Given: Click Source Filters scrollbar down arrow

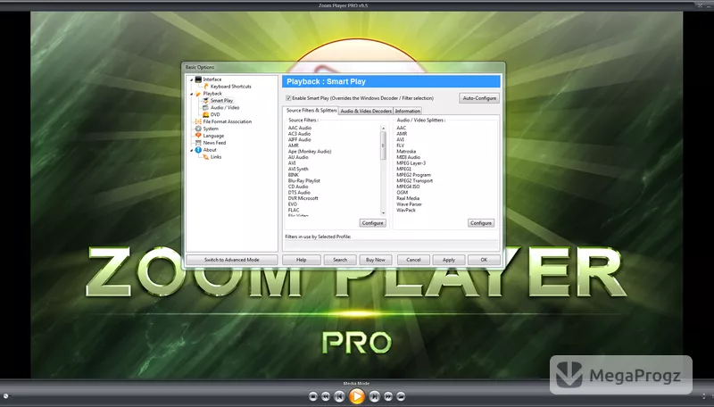Looking at the screenshot, I should (384, 213).
